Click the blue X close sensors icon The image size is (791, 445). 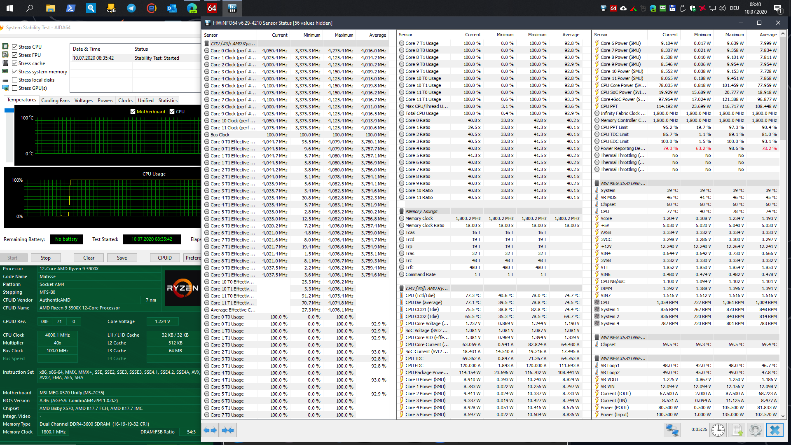(x=775, y=430)
